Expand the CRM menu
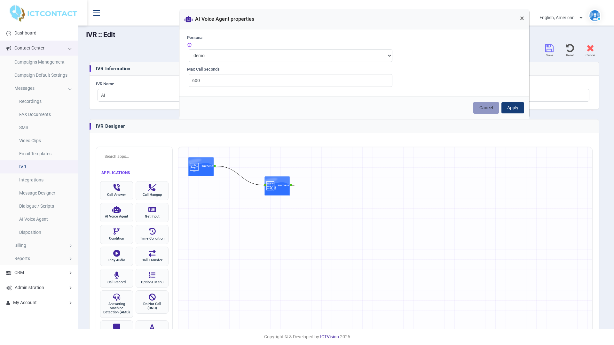This screenshot has height=345, width=614. (x=39, y=273)
